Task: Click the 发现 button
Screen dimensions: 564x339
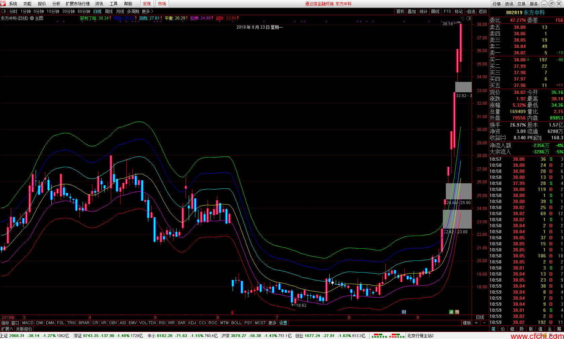Action: (147, 4)
